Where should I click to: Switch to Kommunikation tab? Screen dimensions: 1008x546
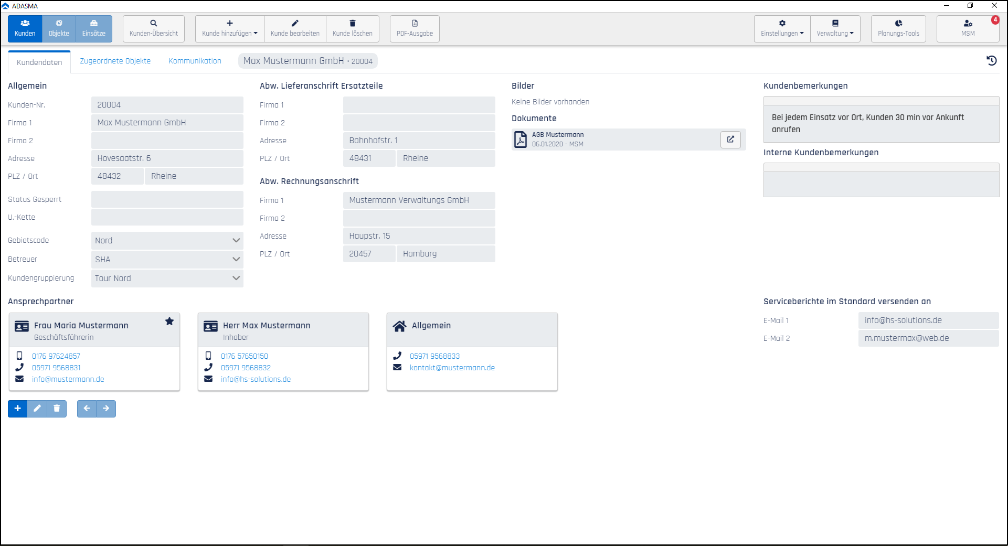[195, 61]
